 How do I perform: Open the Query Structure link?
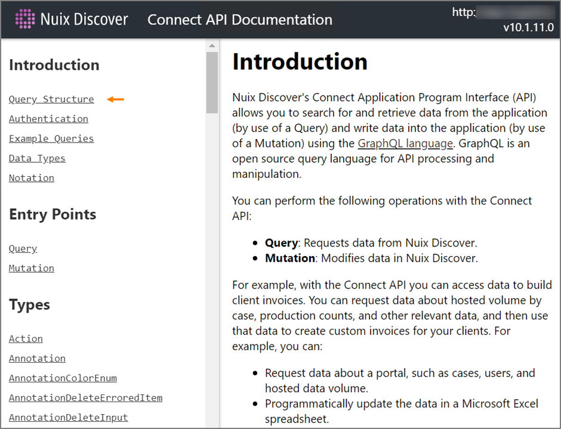click(x=51, y=99)
